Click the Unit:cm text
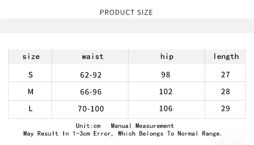 [x=88, y=126]
